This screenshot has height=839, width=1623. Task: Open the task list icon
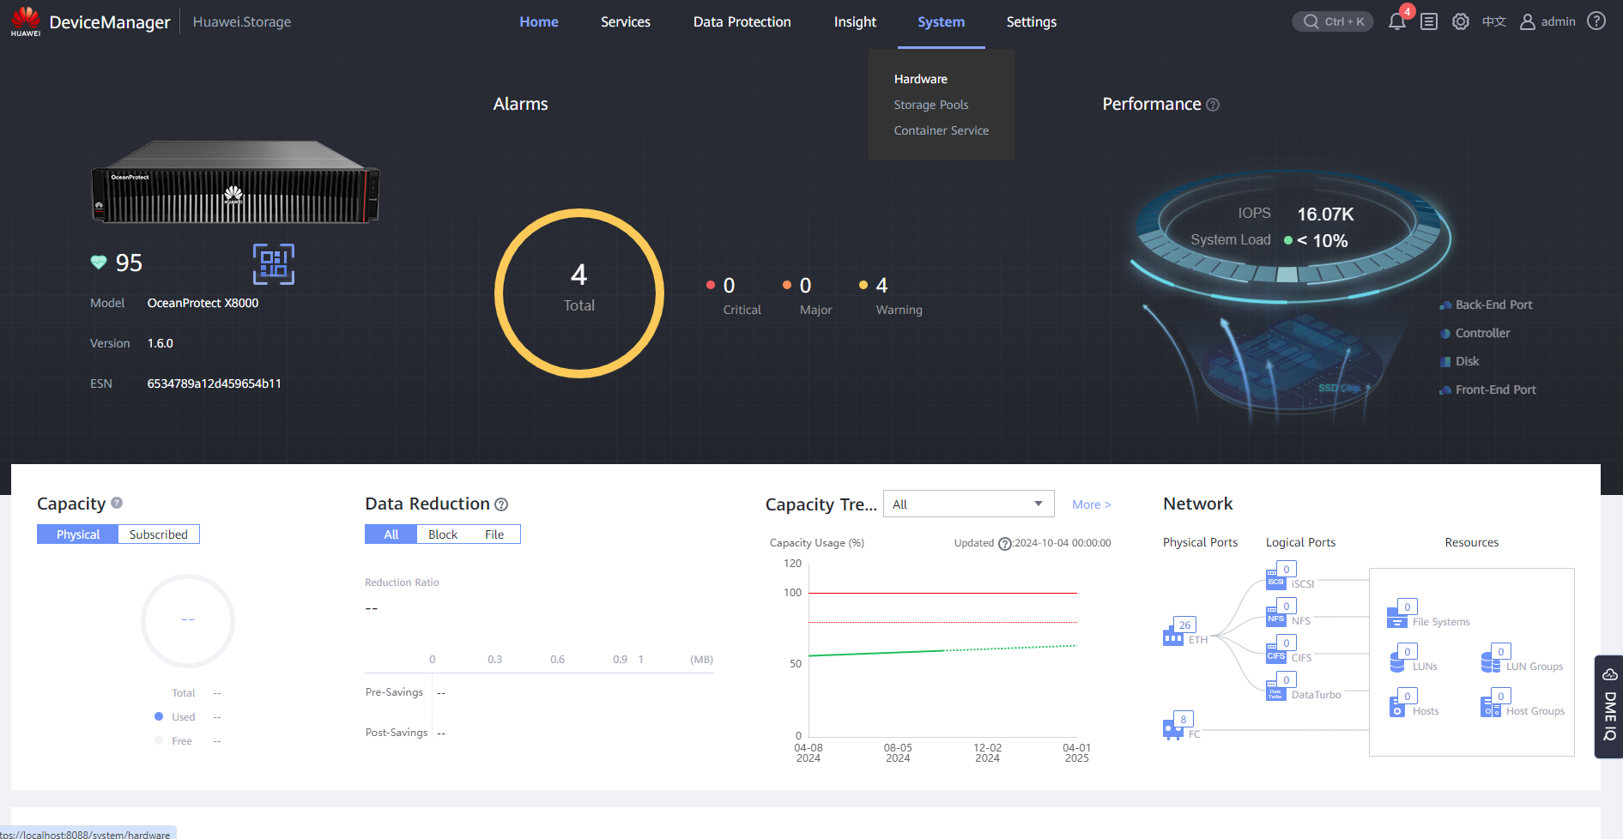pos(1429,21)
